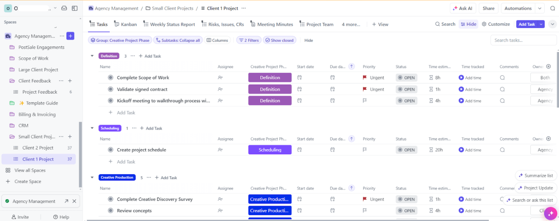Click the sidebar vertical scrollbar
The width and height of the screenshot is (559, 221).
point(80,155)
